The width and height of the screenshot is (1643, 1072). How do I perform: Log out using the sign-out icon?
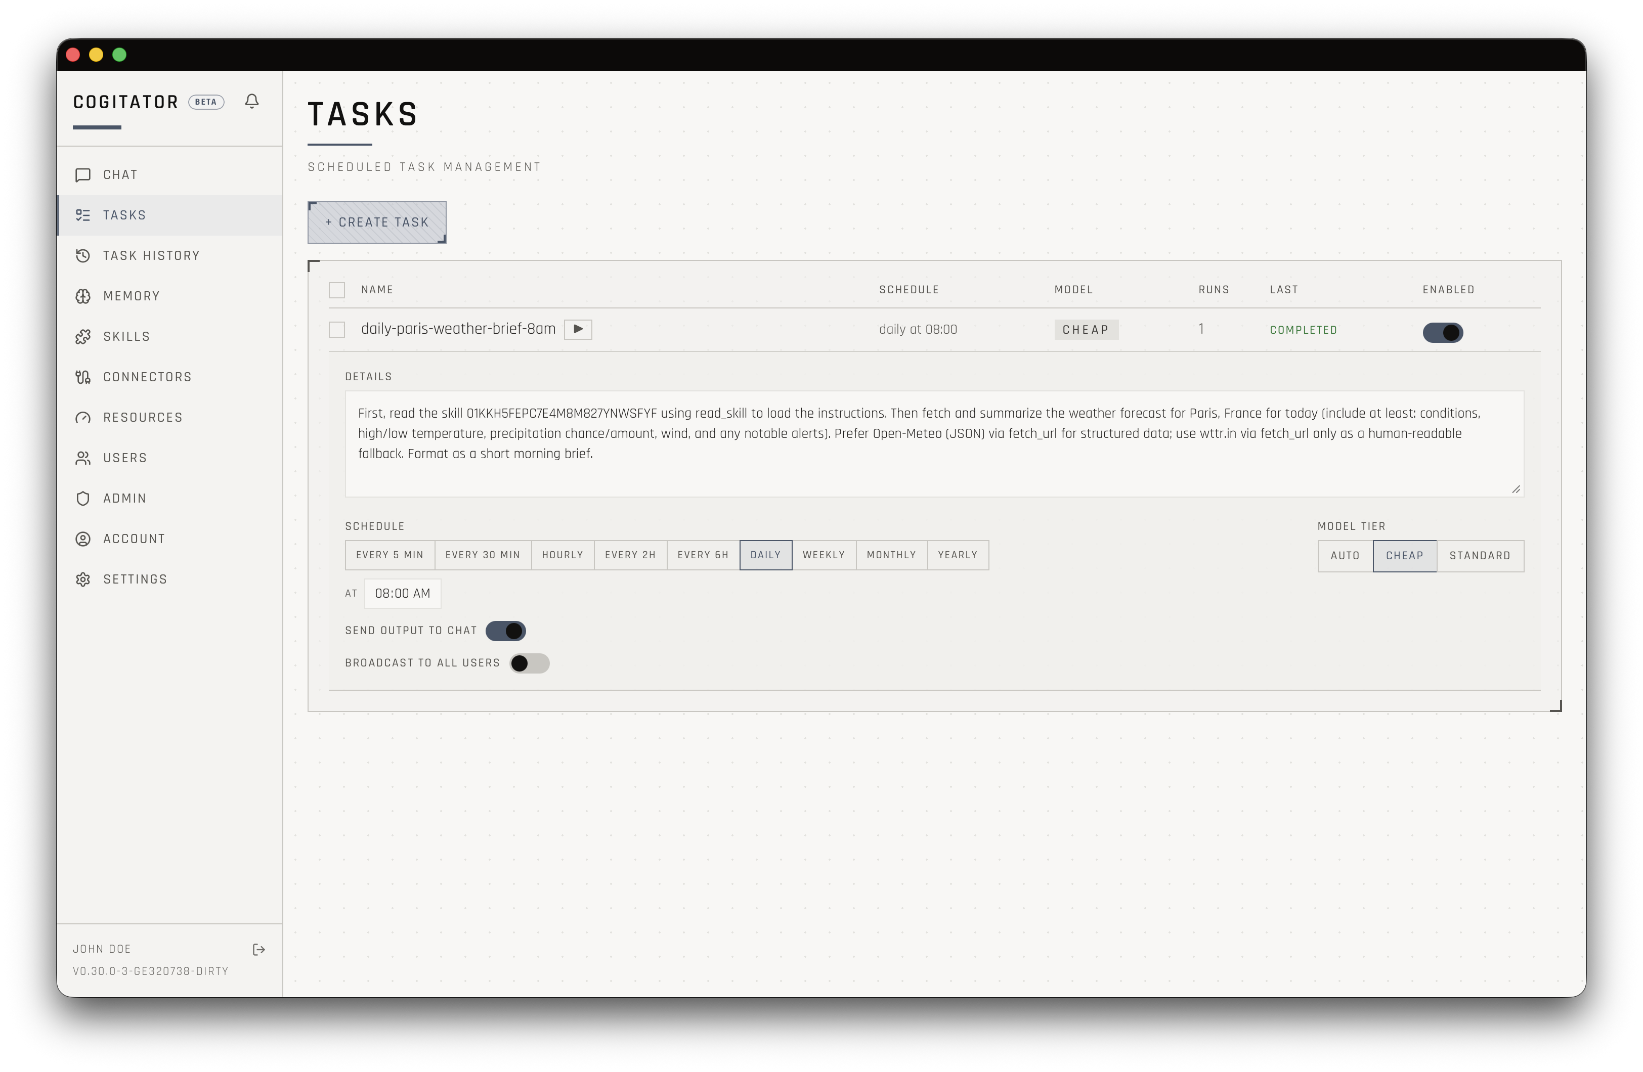click(259, 950)
